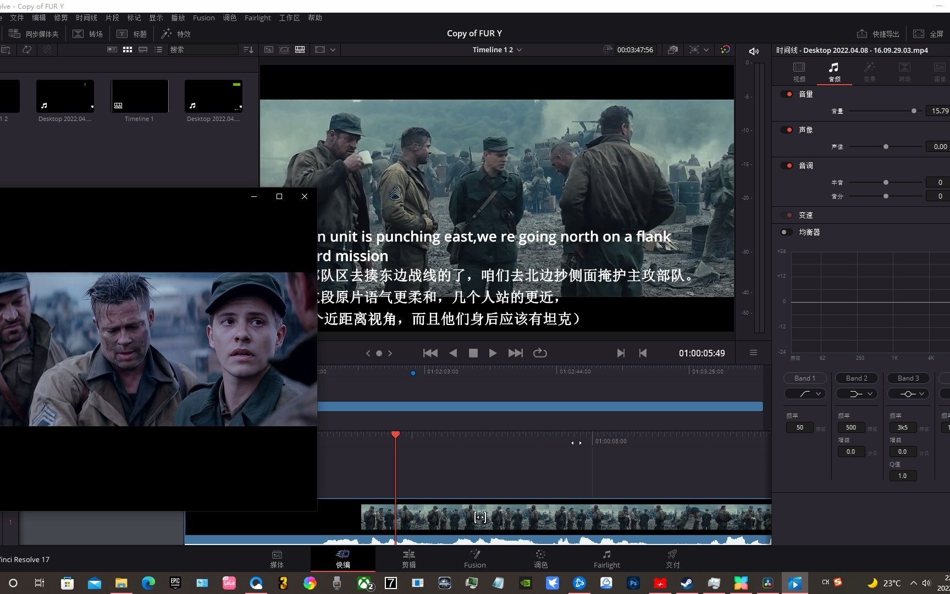Open the Timeline (时间线) menu
Viewport: 950px width, 594px height.
tap(86, 18)
